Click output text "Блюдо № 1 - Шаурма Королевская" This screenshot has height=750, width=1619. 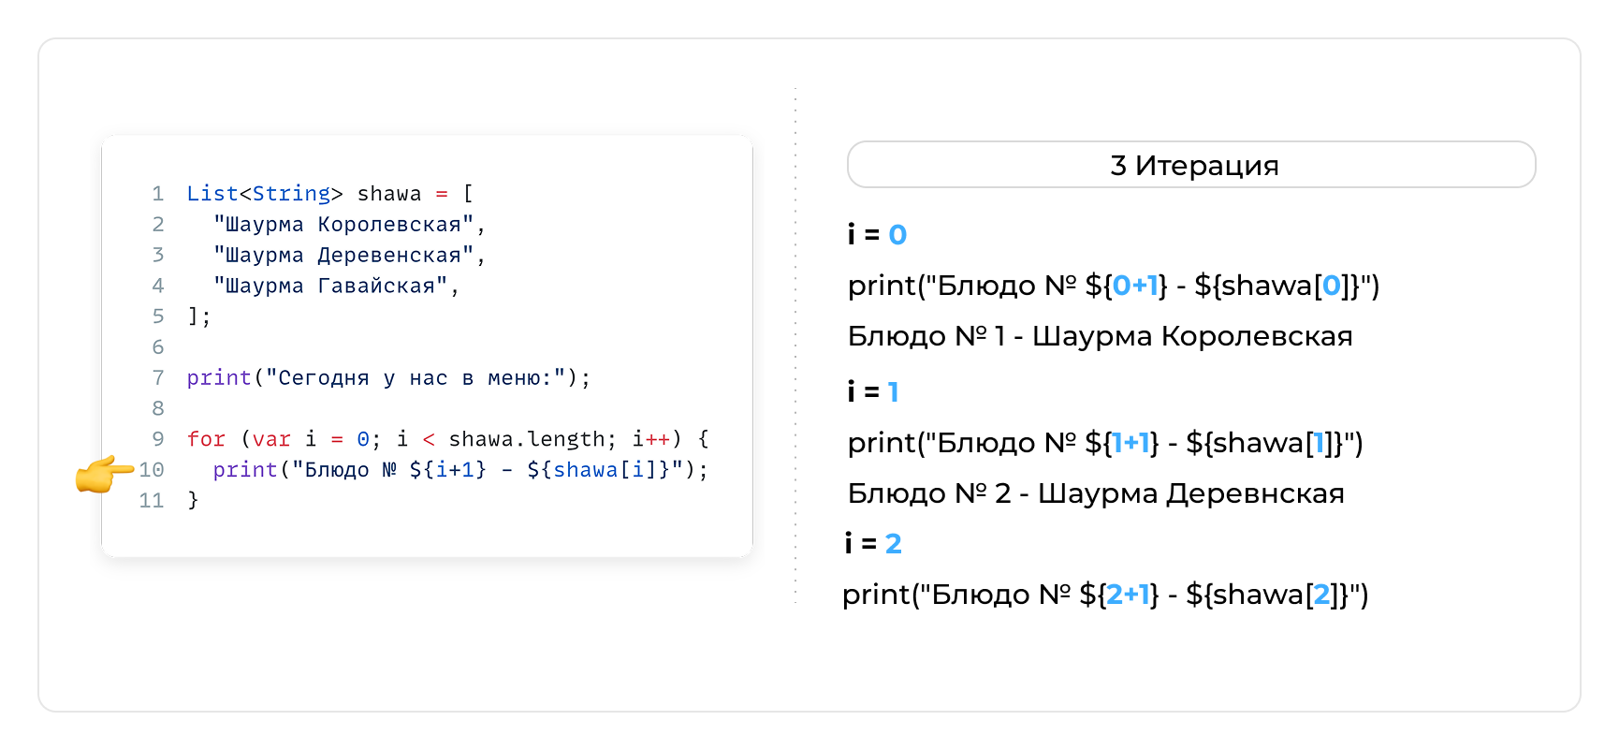pyautogui.click(x=1100, y=336)
